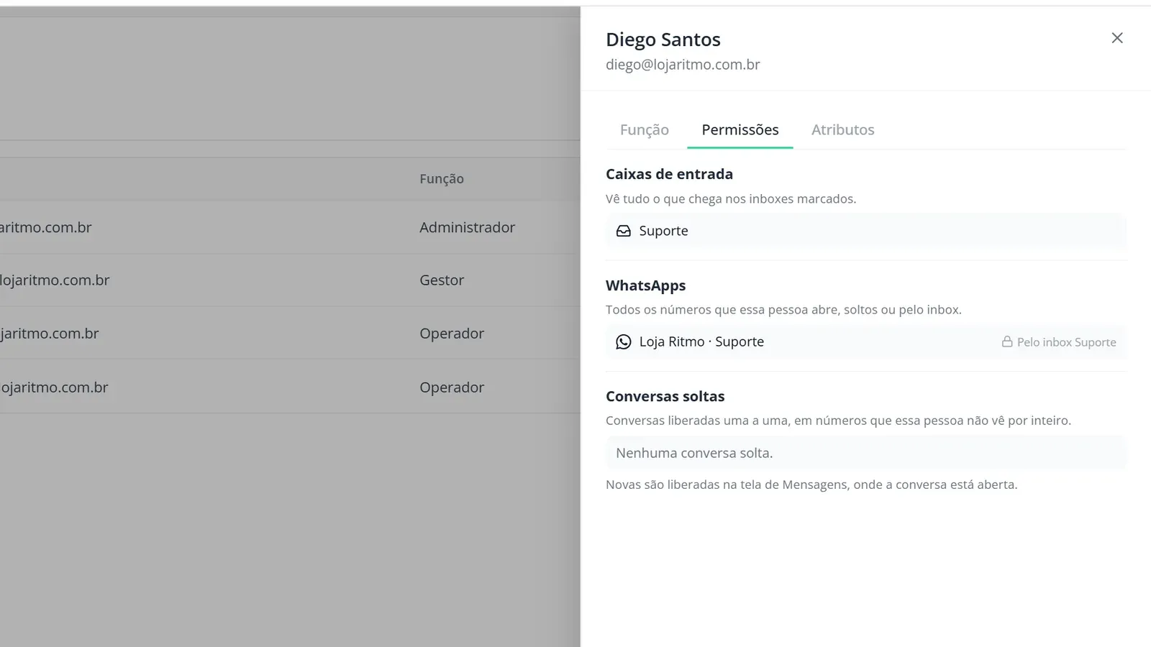Click the 'Todos os números' description text
This screenshot has width=1151, height=647.
pyautogui.click(x=783, y=310)
